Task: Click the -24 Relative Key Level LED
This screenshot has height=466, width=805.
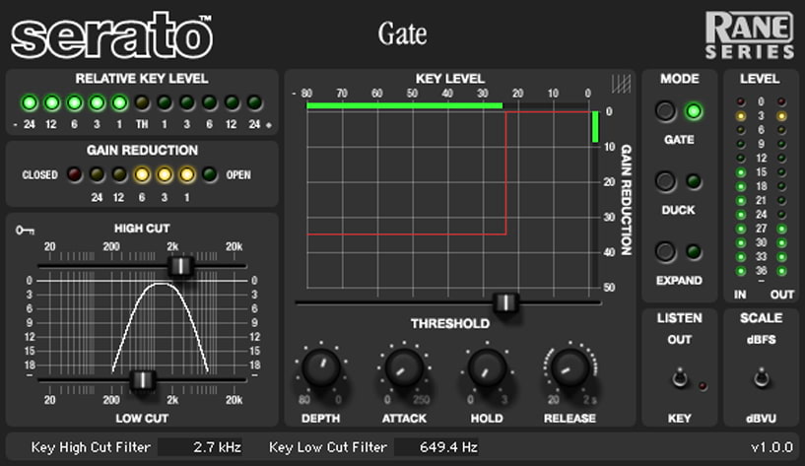Action: point(30,102)
